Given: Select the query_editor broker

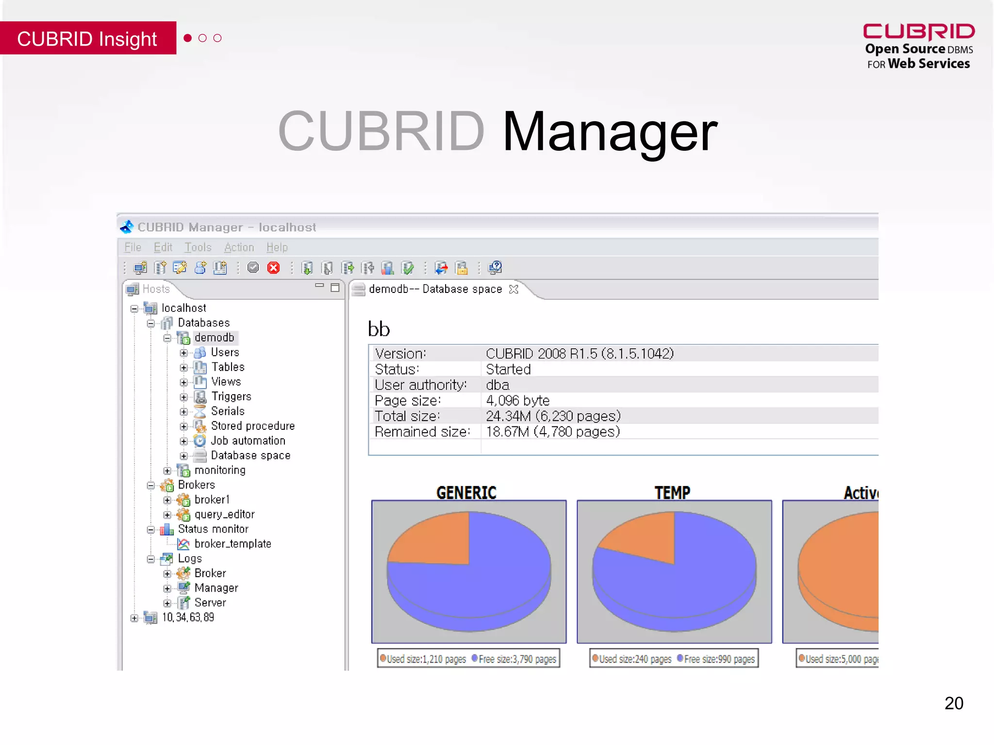Looking at the screenshot, I should [x=224, y=514].
